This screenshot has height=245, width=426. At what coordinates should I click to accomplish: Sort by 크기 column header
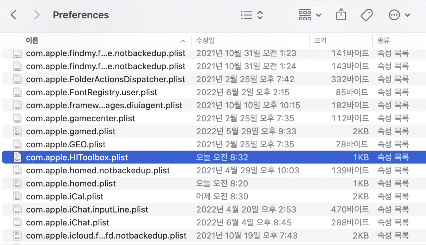tap(320, 40)
